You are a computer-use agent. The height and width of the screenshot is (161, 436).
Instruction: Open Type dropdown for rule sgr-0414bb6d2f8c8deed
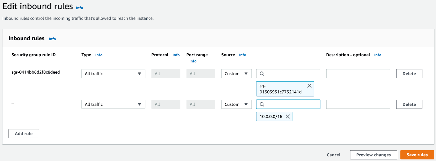113,74
